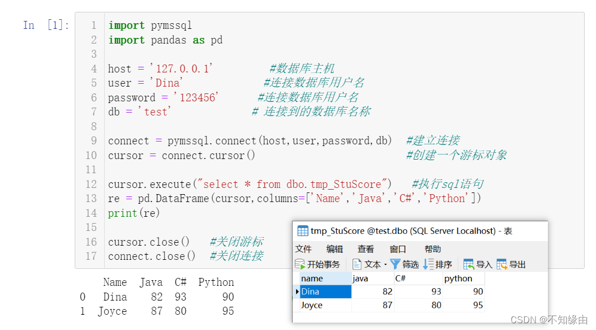Image resolution: width=596 pixels, height=330 pixels.
Task: Open the 文件 menu
Action: pos(303,249)
